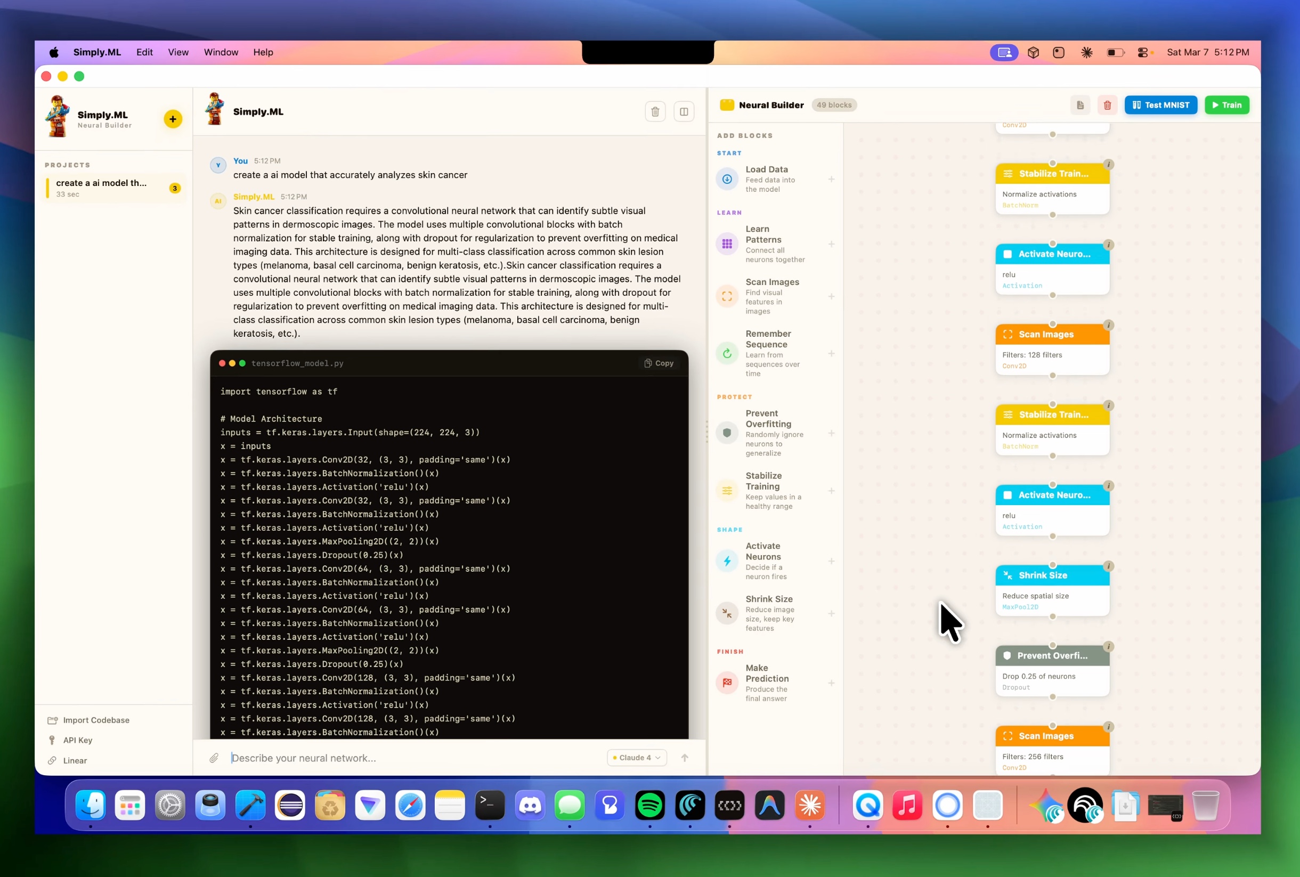Click the date and time in the menu bar

(x=1208, y=52)
